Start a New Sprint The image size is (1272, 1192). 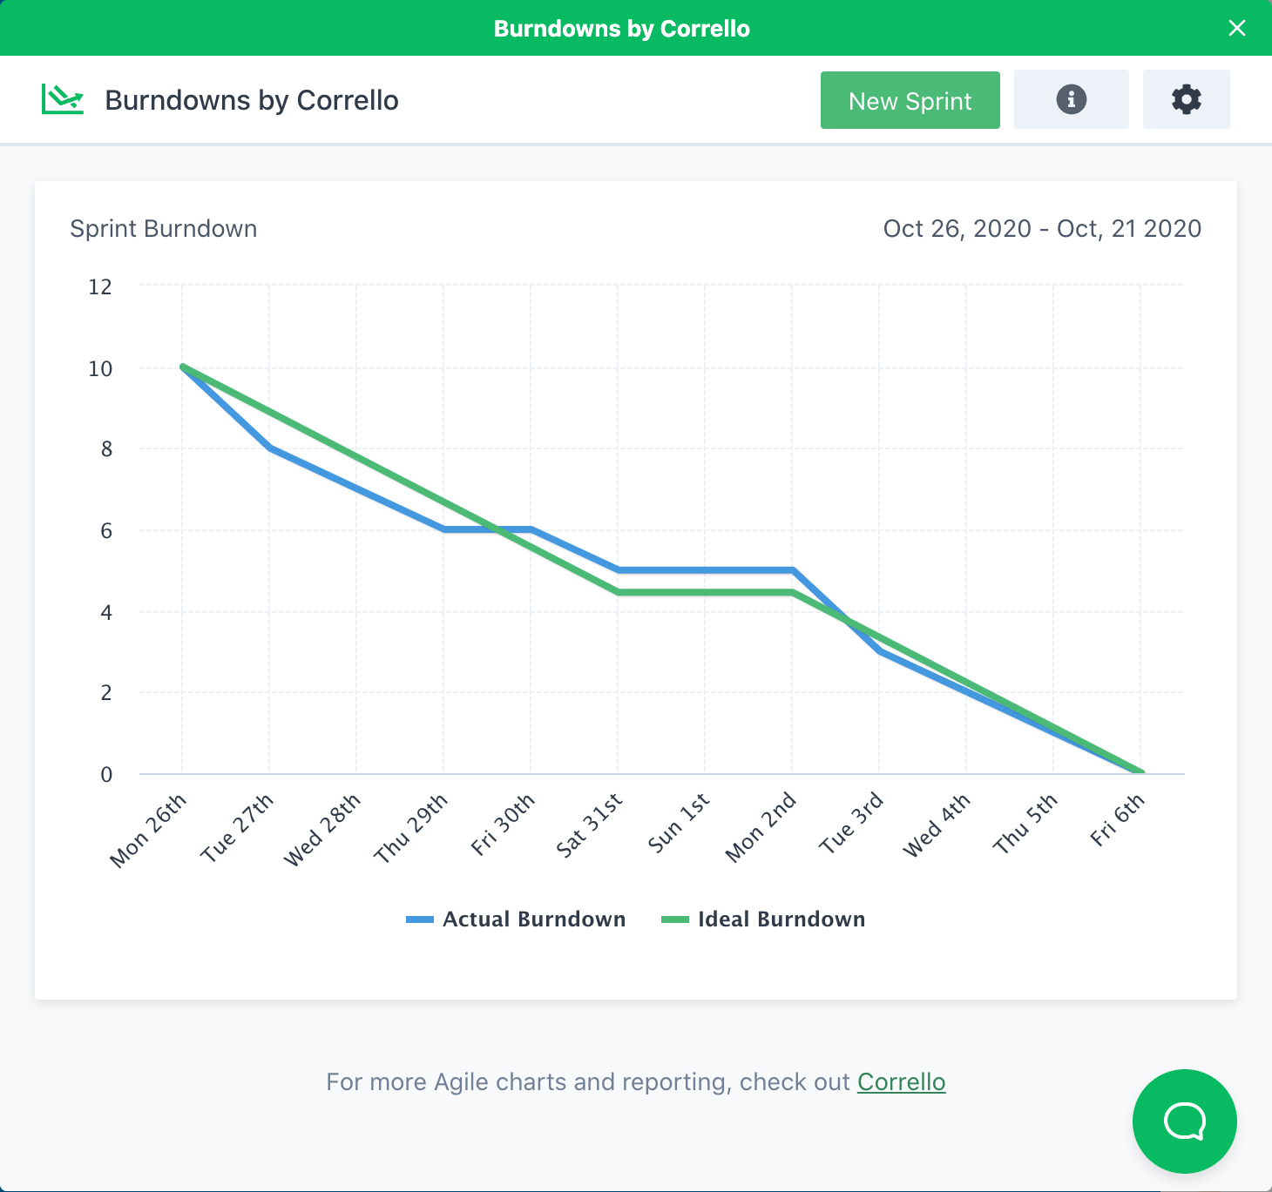coord(910,99)
